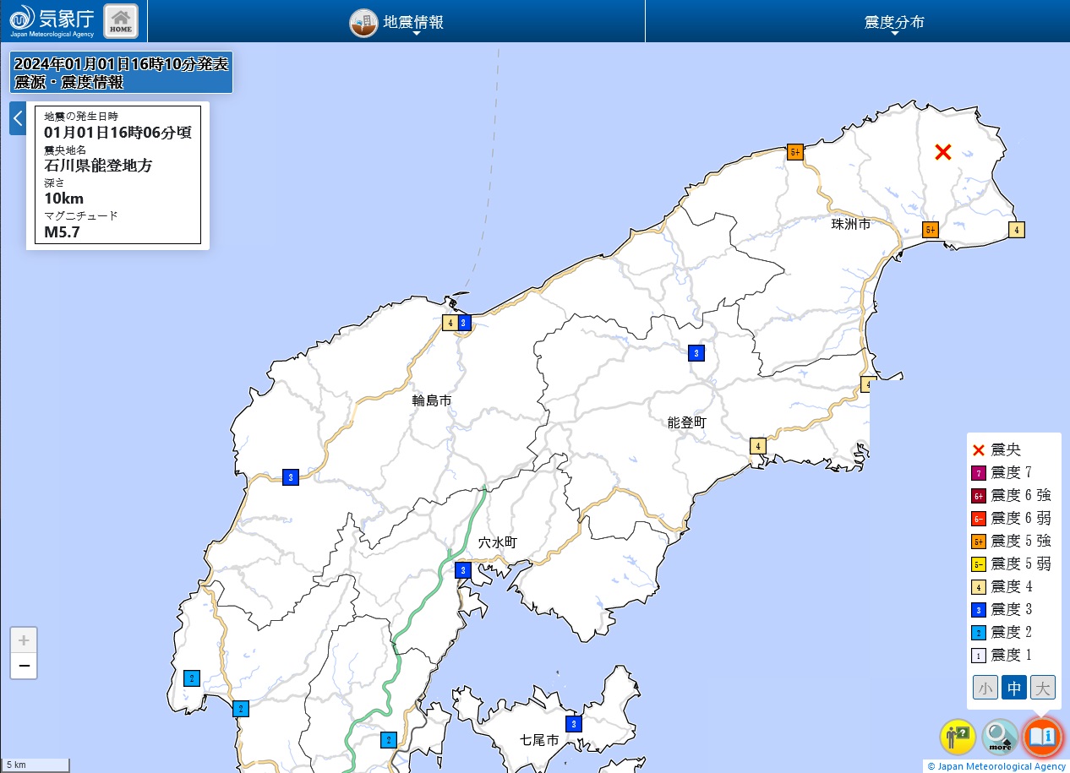Click the intensity 3 marker at 穴水町
This screenshot has height=773, width=1070.
(462, 570)
